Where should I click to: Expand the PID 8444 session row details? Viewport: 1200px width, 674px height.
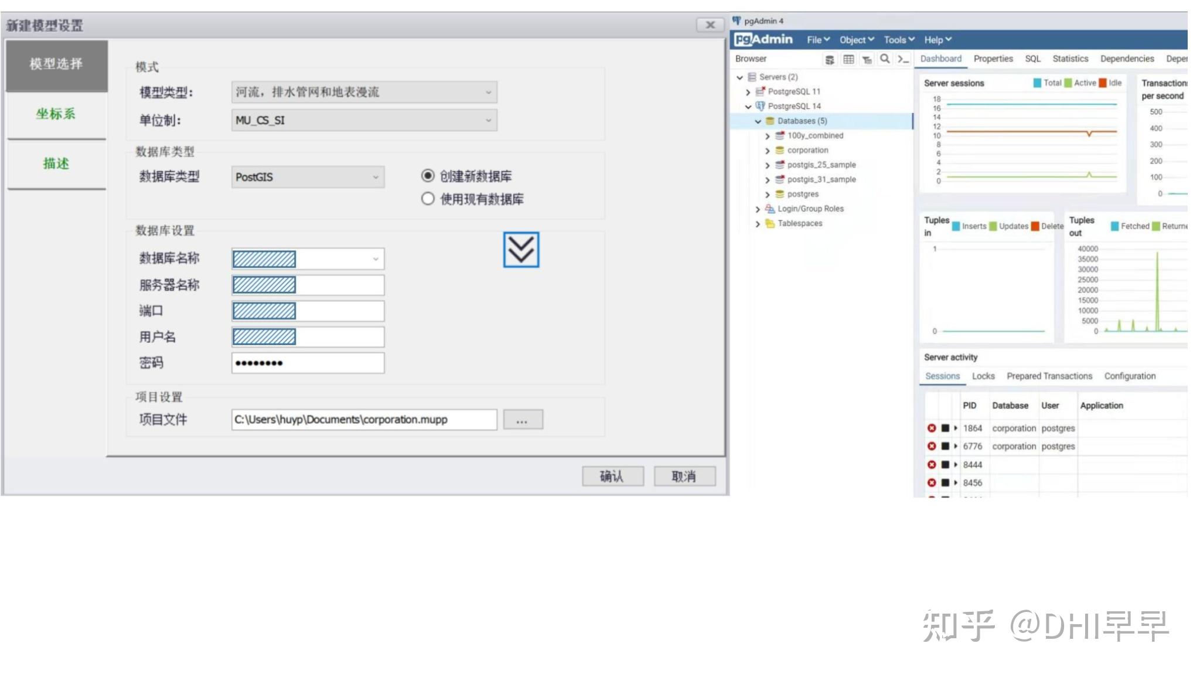[x=956, y=465]
